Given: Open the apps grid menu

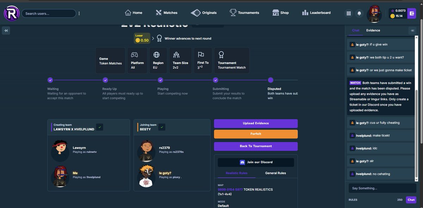Looking at the screenshot, I should (x=349, y=13).
